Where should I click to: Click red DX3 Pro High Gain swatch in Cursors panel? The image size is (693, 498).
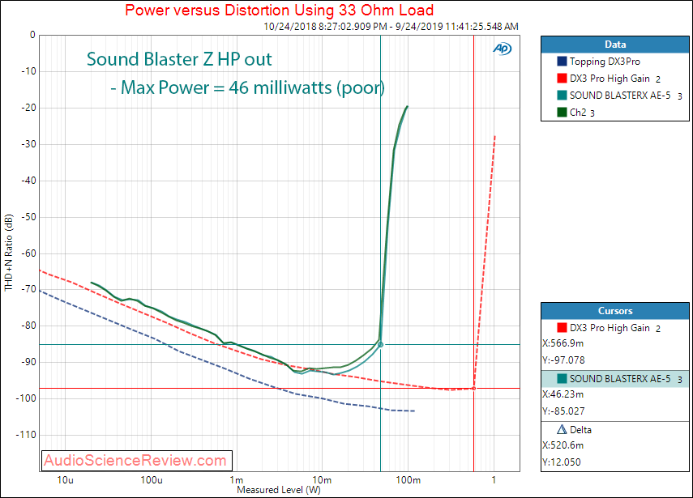coord(562,328)
